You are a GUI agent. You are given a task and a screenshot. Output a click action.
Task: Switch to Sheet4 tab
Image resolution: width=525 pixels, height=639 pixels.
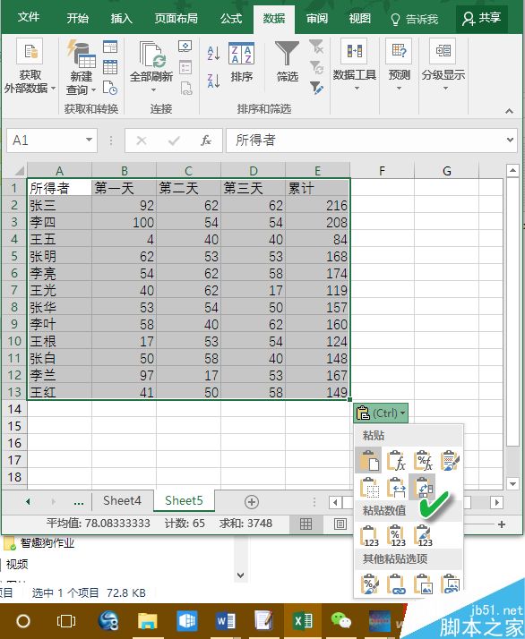click(122, 500)
